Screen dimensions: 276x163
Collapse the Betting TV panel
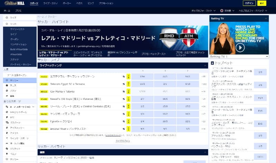(x=266, y=19)
